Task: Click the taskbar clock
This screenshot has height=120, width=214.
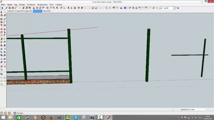Action: (x=208, y=117)
